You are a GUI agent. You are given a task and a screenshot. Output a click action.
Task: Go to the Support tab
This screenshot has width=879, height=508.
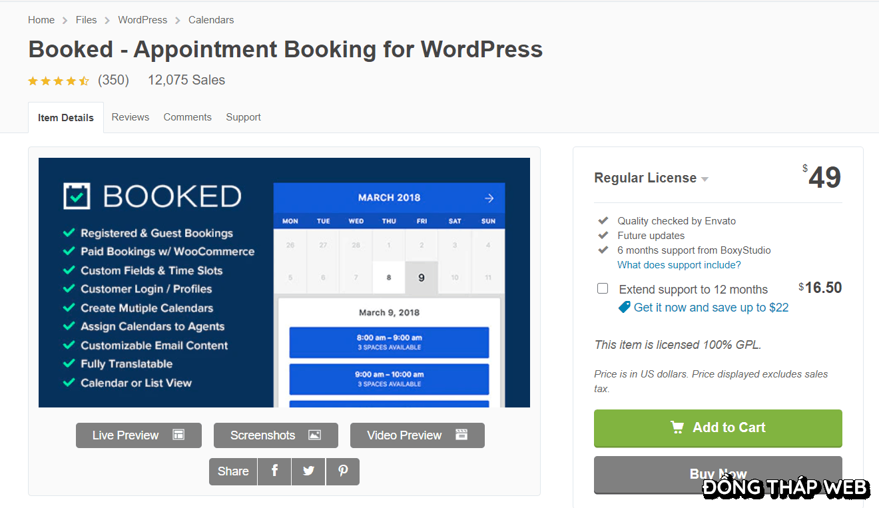(243, 117)
